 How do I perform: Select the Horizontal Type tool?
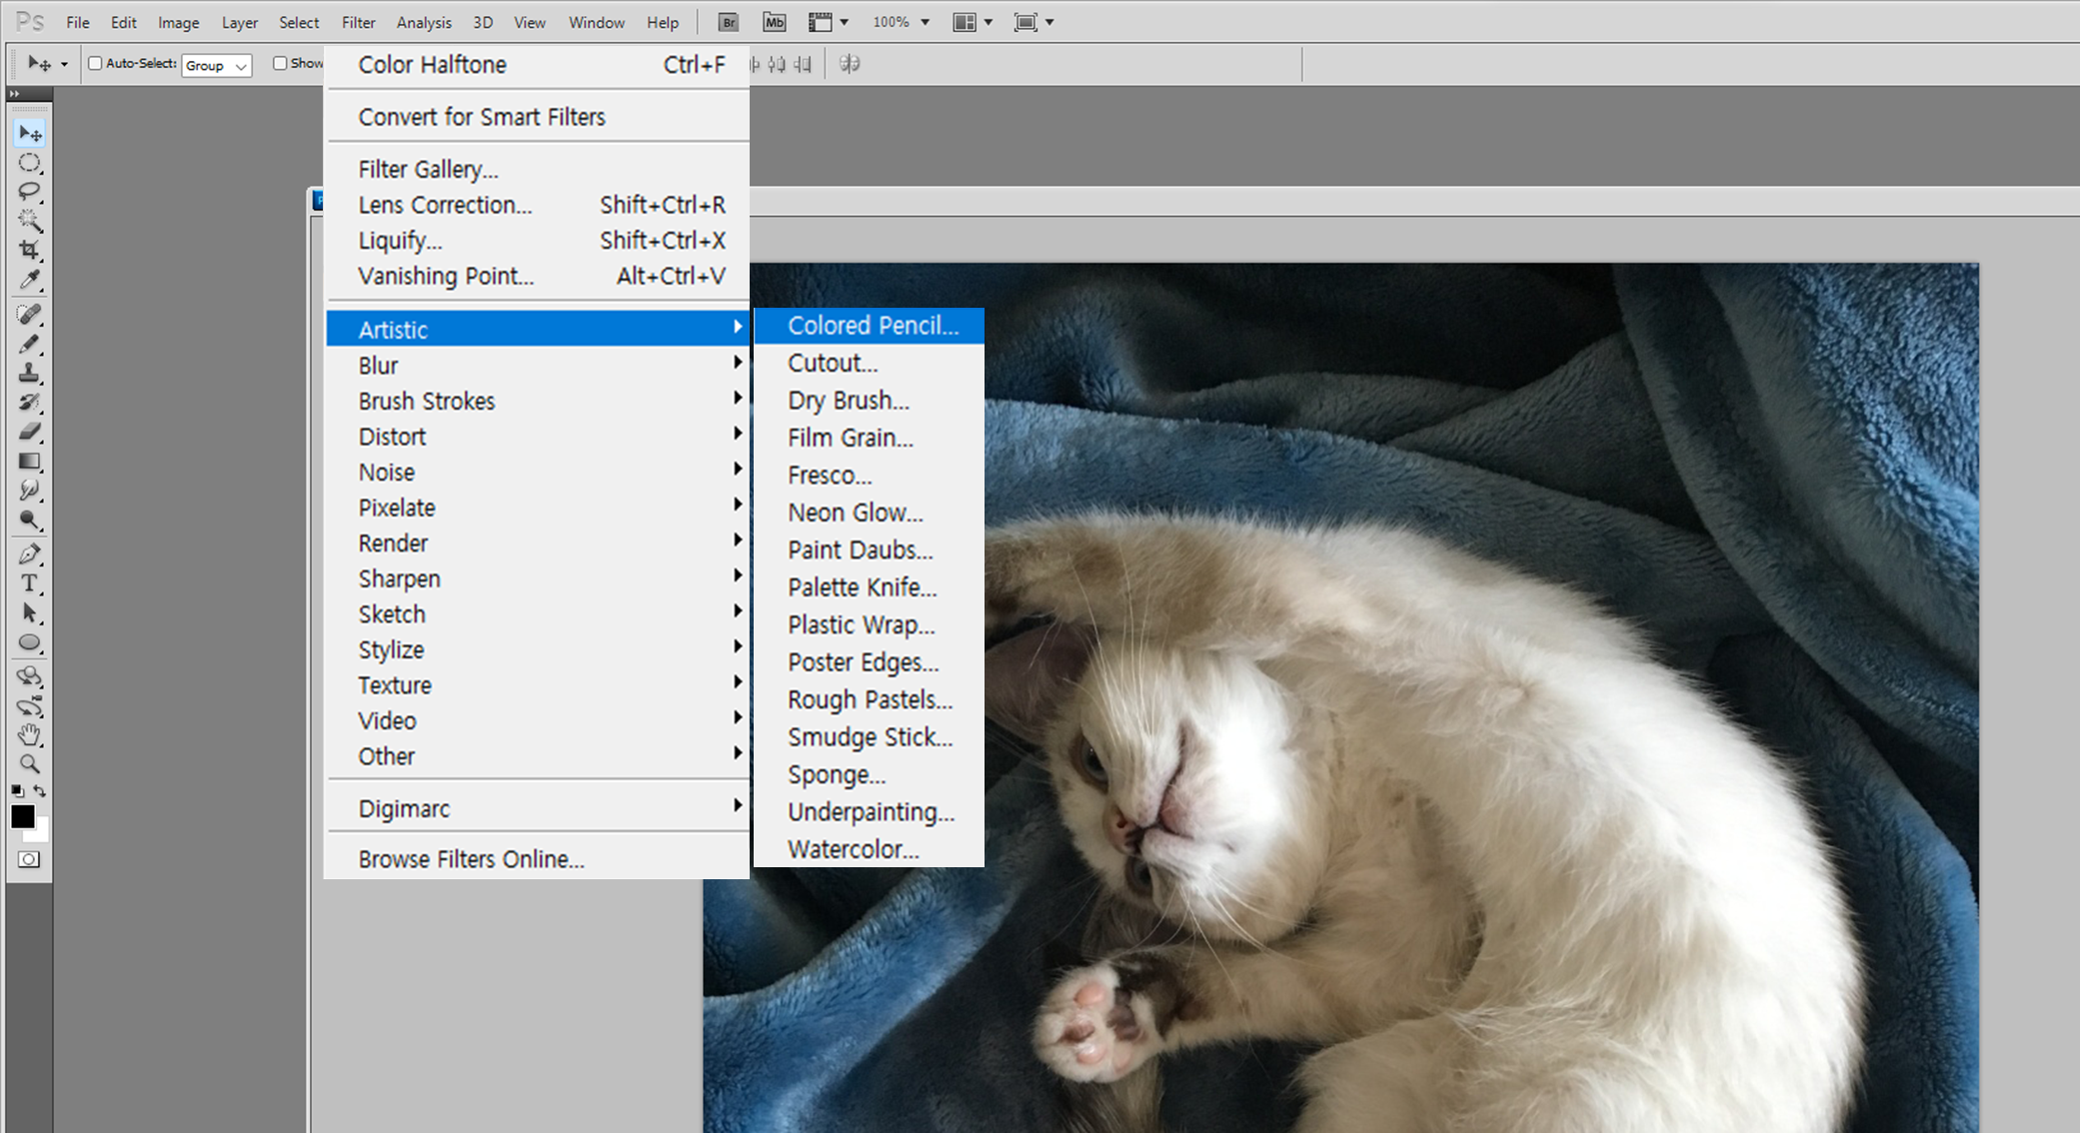coord(29,583)
